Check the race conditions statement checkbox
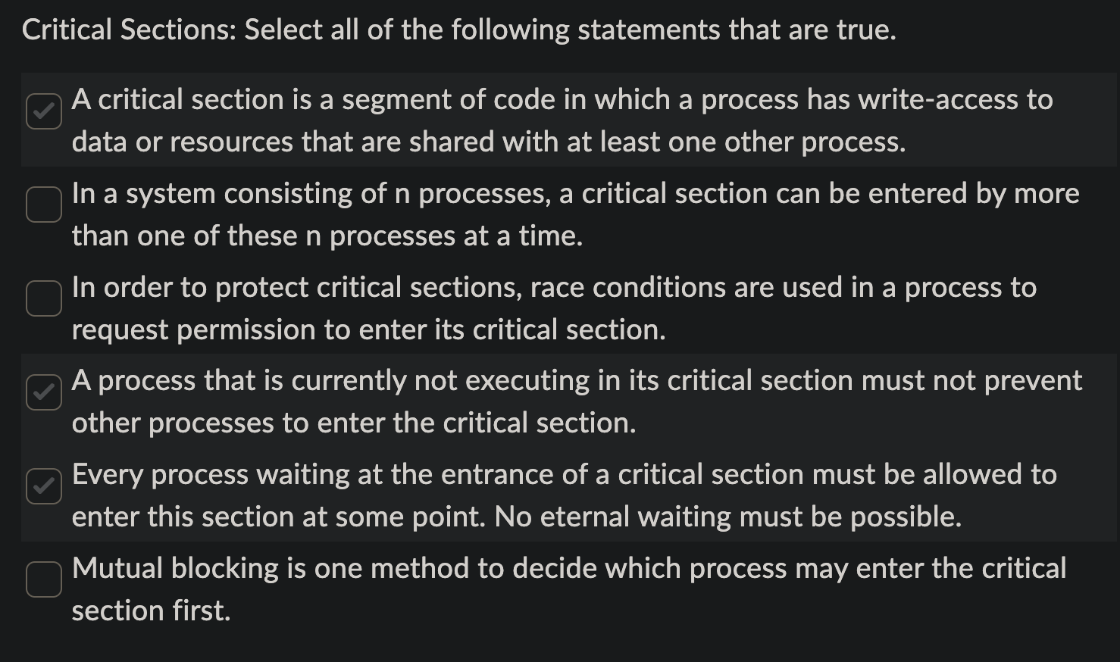 (43, 298)
